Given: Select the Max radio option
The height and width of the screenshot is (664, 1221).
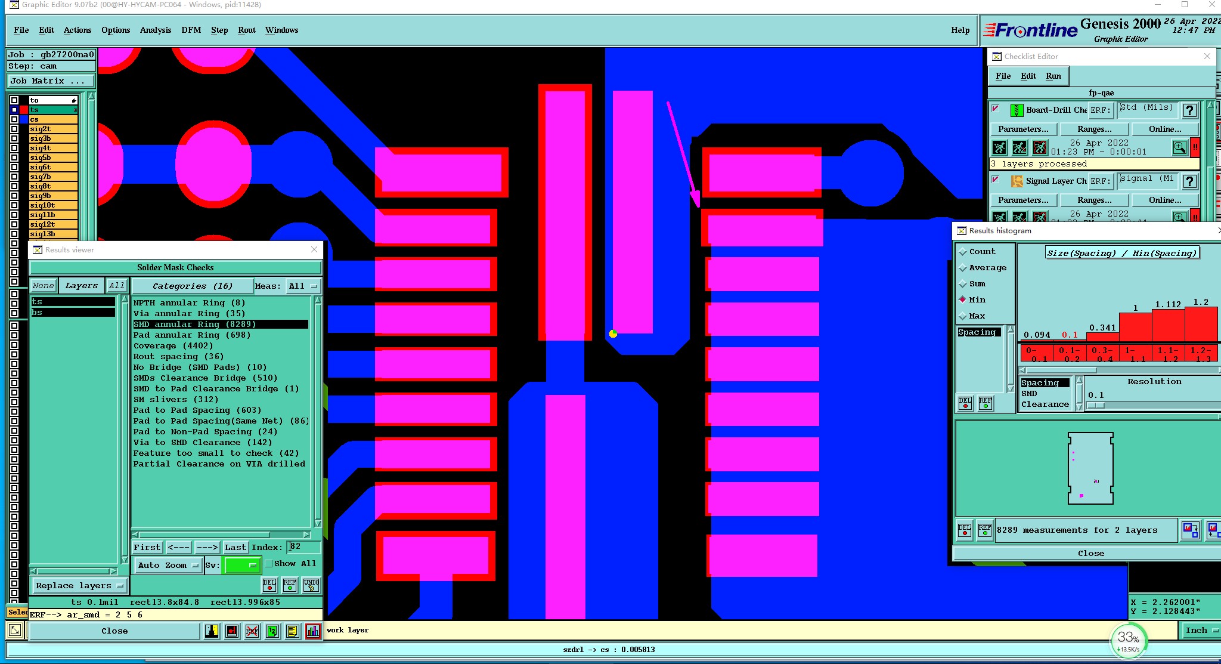Looking at the screenshot, I should tap(962, 316).
